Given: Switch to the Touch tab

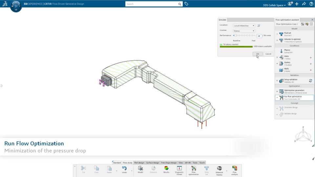Looking at the screenshot, I should (x=202, y=163).
